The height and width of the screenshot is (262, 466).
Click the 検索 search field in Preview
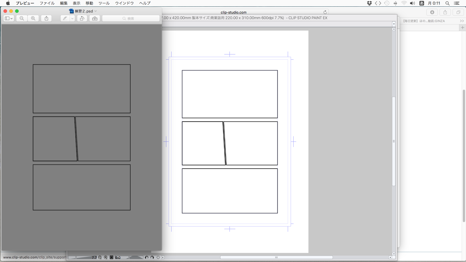[x=131, y=18]
